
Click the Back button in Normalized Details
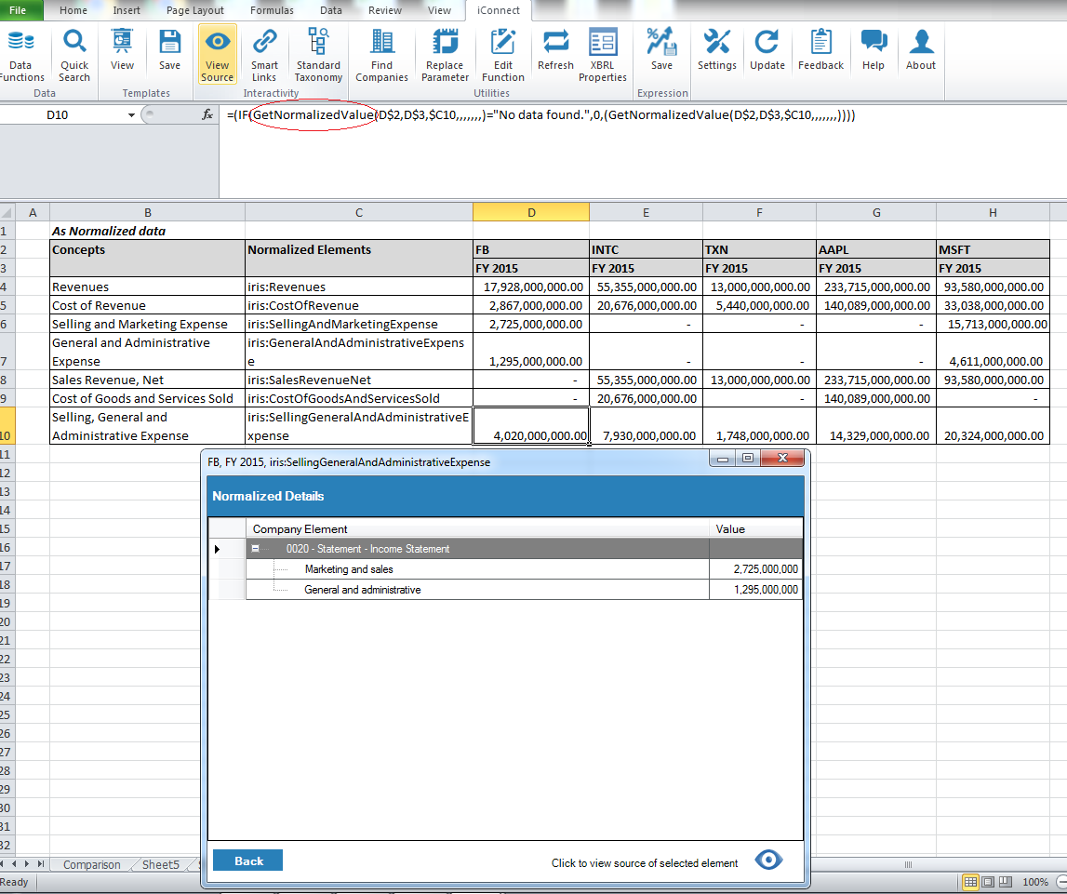tap(247, 861)
